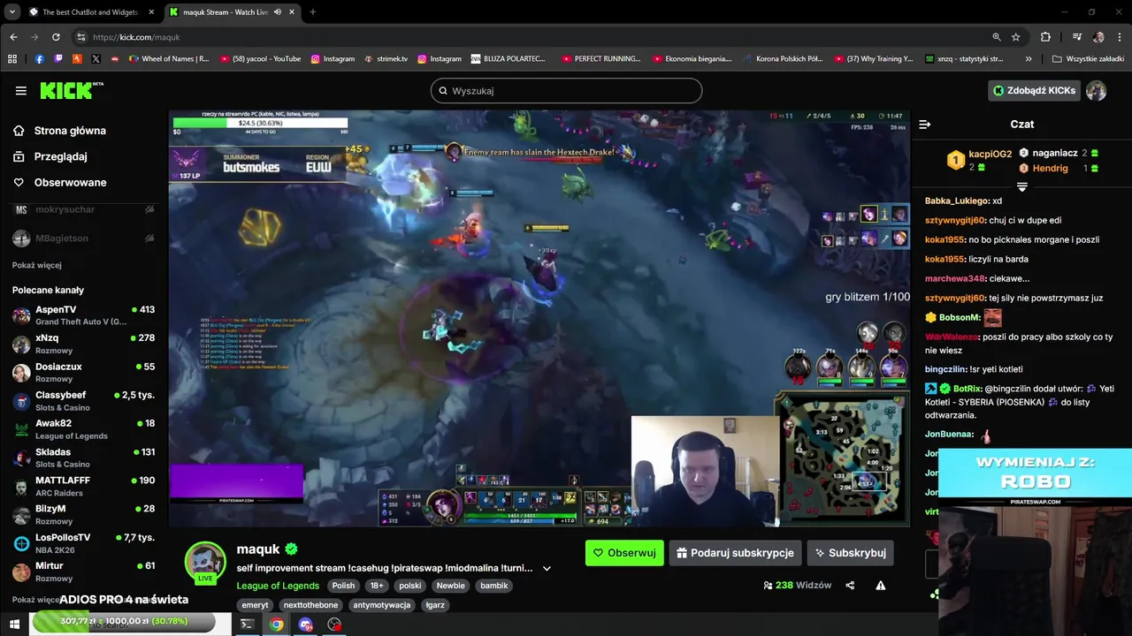Expand stream title with chevron
1132x636 pixels.
[547, 568]
